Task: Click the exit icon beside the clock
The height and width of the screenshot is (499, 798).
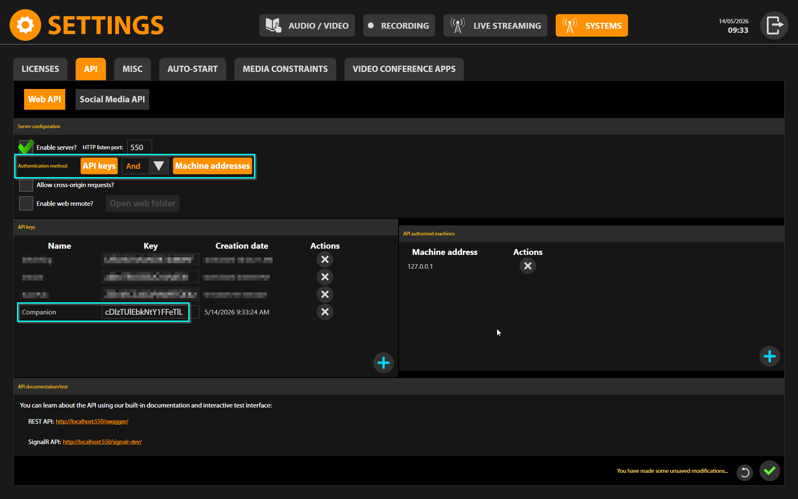Action: [x=774, y=25]
